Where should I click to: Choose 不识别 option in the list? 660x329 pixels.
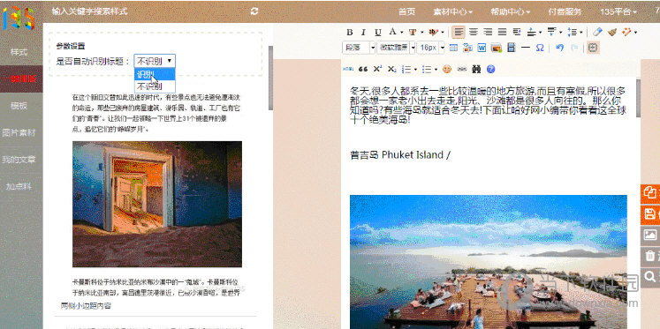pos(155,86)
